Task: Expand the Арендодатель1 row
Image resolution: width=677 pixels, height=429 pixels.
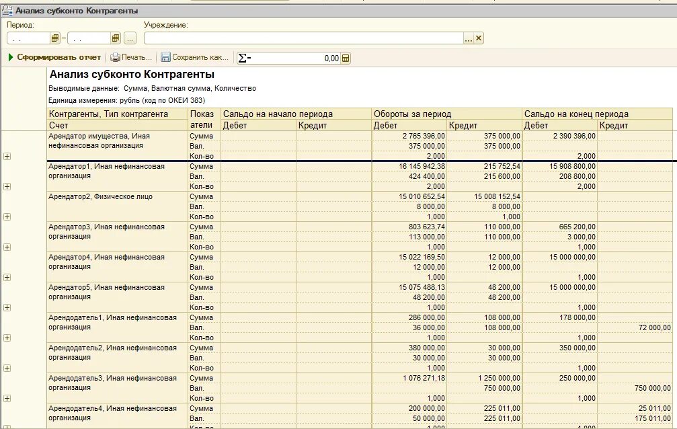Action: [7, 338]
